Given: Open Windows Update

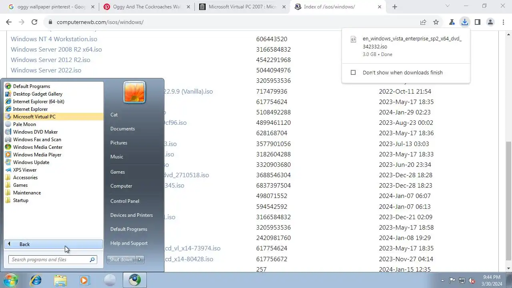Looking at the screenshot, I should tap(31, 162).
